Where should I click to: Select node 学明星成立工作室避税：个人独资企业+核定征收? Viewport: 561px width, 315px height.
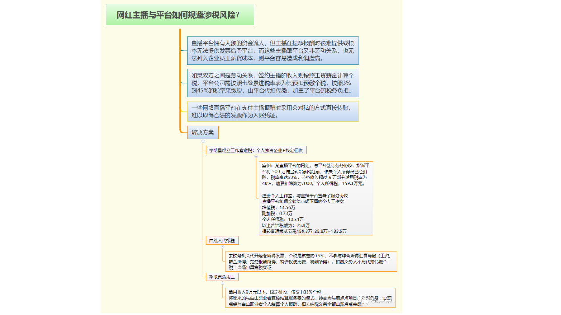click(x=257, y=150)
